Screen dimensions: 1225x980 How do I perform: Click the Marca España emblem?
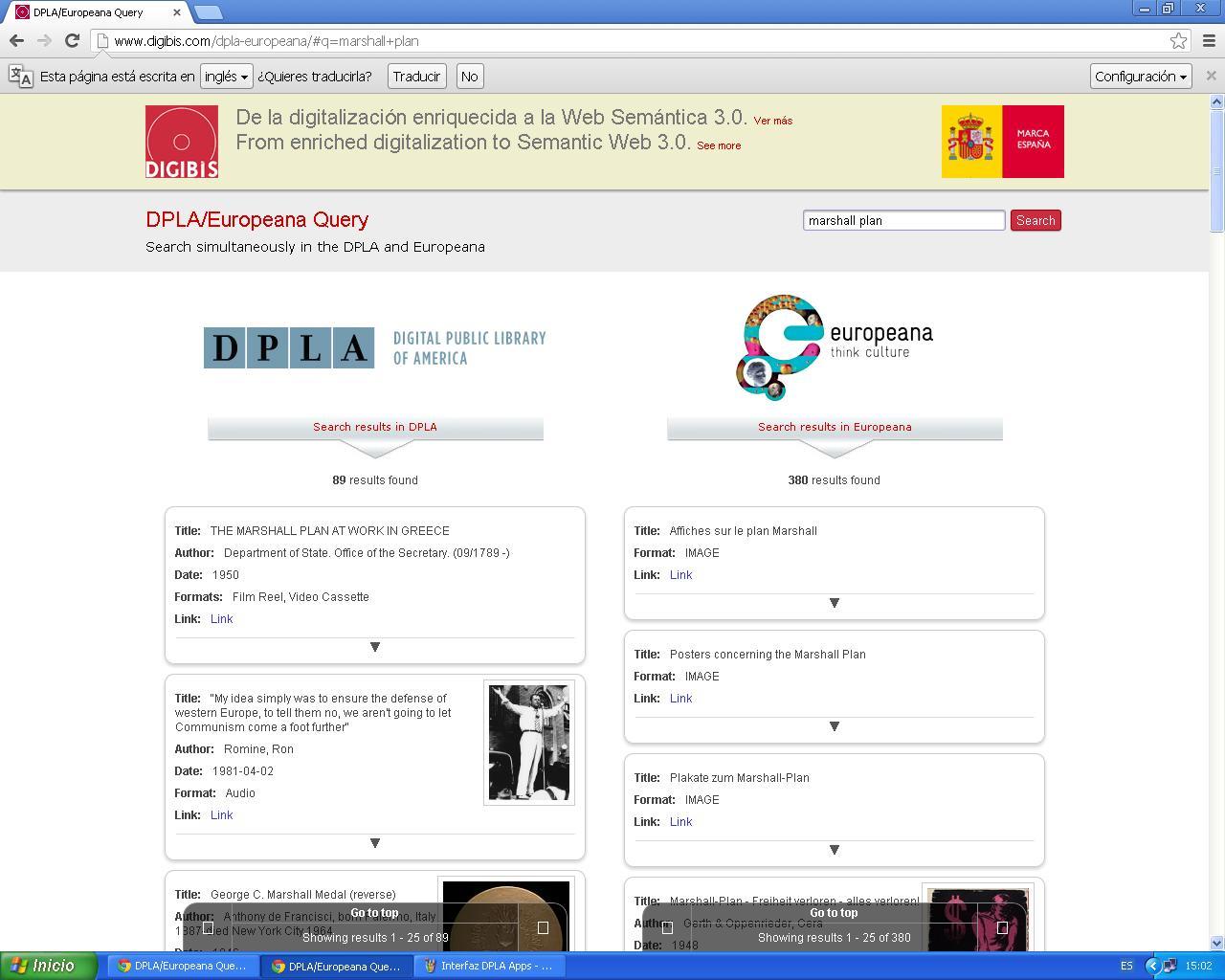click(x=1002, y=142)
